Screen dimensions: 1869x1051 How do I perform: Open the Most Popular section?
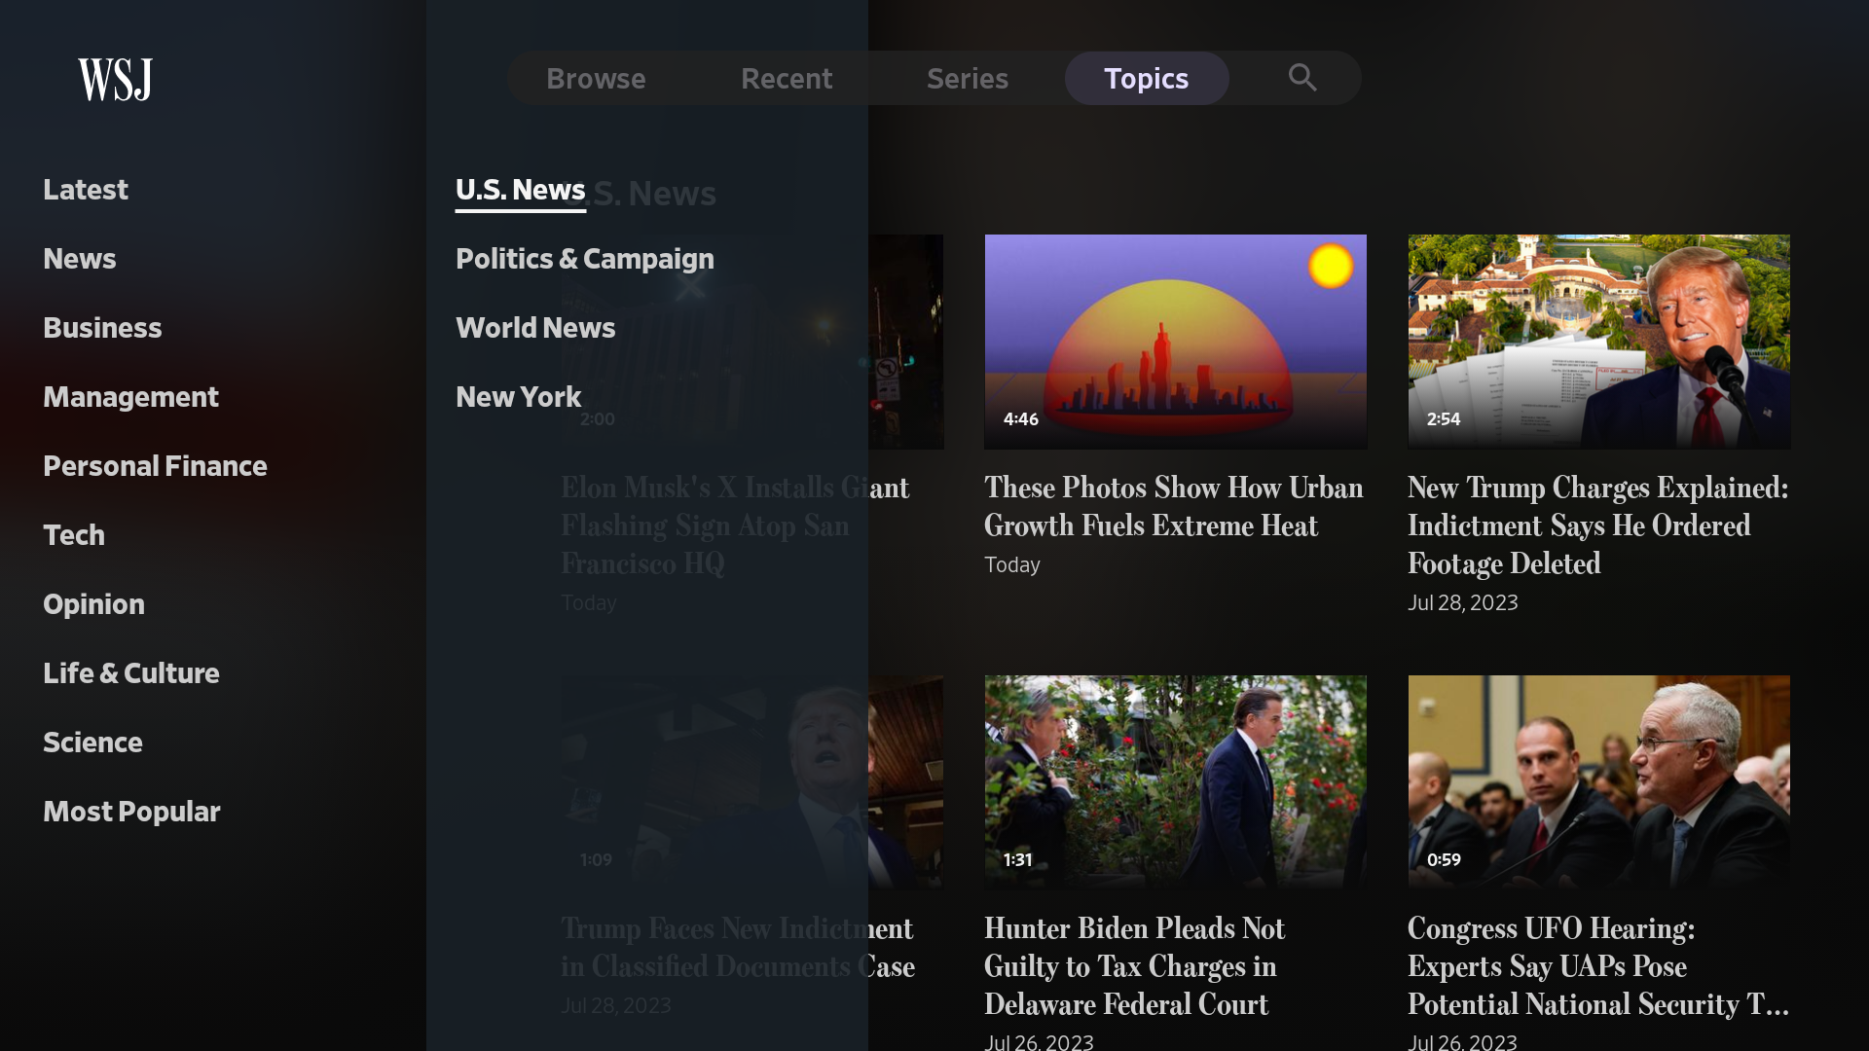click(x=131, y=811)
